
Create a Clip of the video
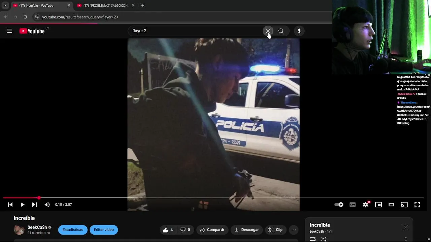click(275, 230)
